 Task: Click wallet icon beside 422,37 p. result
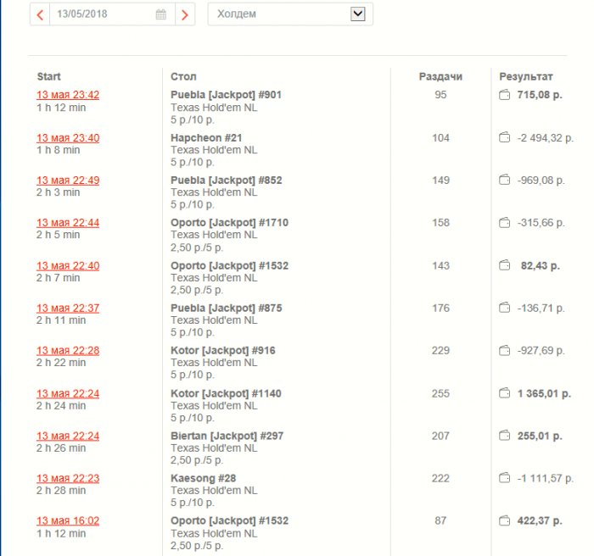pyautogui.click(x=504, y=520)
